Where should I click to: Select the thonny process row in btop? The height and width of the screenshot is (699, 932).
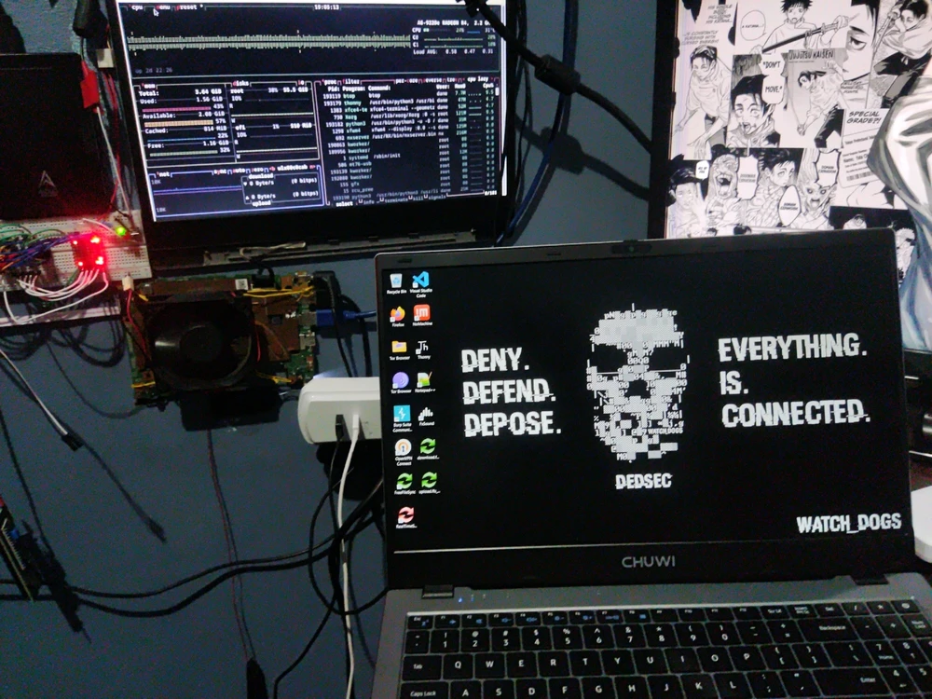click(409, 102)
